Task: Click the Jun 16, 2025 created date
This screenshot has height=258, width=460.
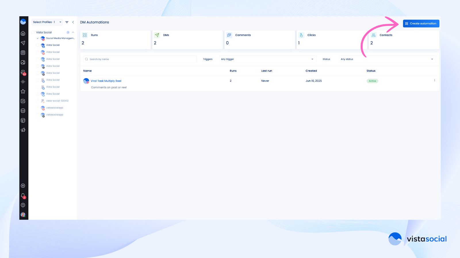Action: [x=314, y=81]
